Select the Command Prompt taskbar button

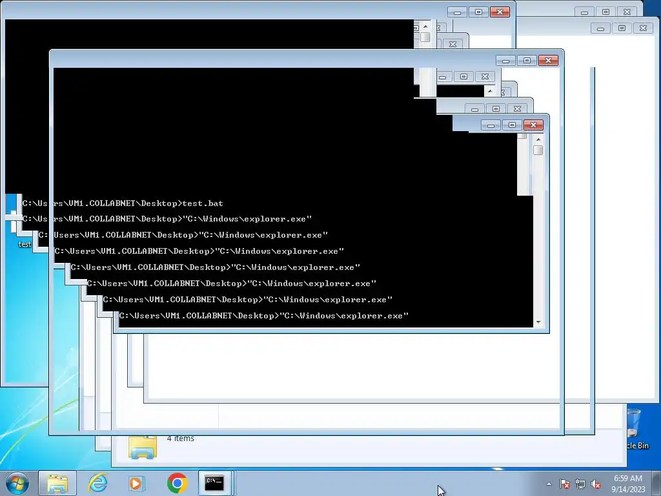(x=214, y=483)
